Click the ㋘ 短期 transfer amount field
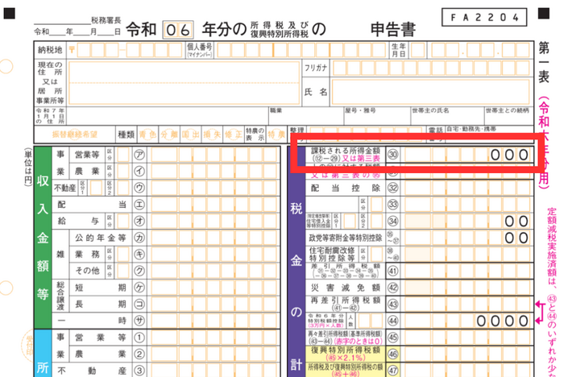This screenshot has height=377, width=564. coord(214,288)
